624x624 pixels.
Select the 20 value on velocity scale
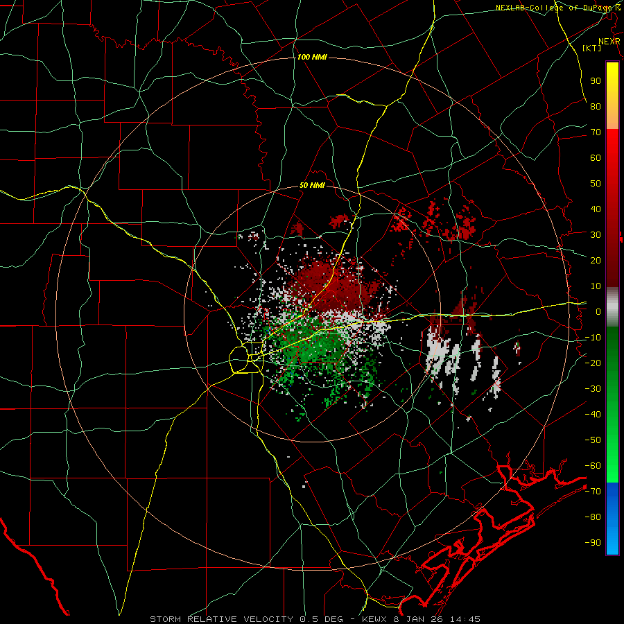point(596,260)
